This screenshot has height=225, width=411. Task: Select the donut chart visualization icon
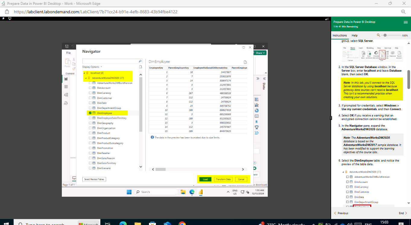pyautogui.click(x=257, y=110)
